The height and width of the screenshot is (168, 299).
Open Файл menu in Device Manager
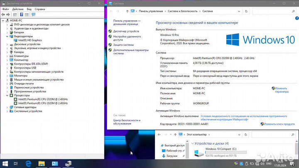point(5,9)
